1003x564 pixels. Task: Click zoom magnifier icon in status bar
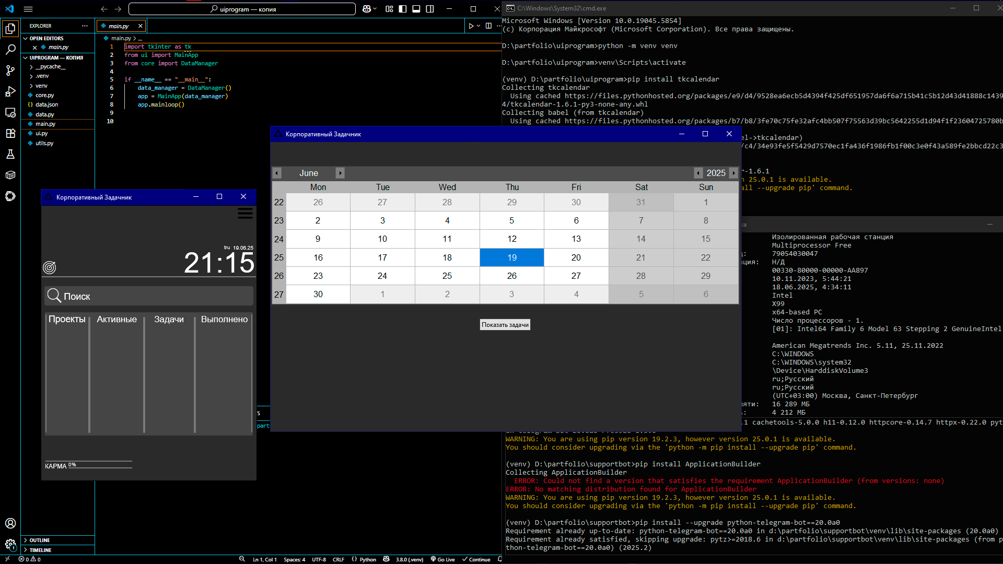click(x=242, y=559)
